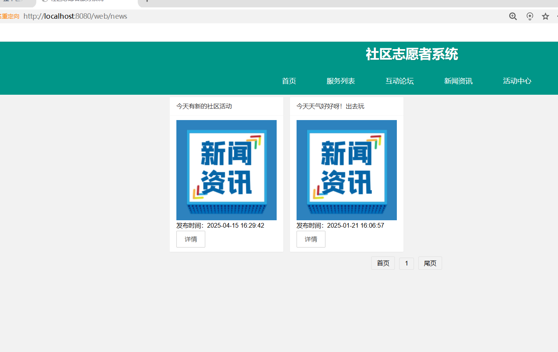
Task: Click the news image dated 2025-01-21
Action: coord(347,170)
